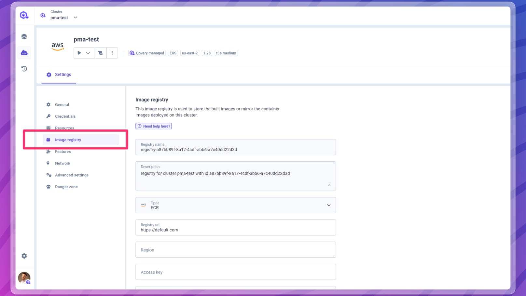Image resolution: width=526 pixels, height=296 pixels.
Task: Select Image registry settings section
Action: click(81, 140)
